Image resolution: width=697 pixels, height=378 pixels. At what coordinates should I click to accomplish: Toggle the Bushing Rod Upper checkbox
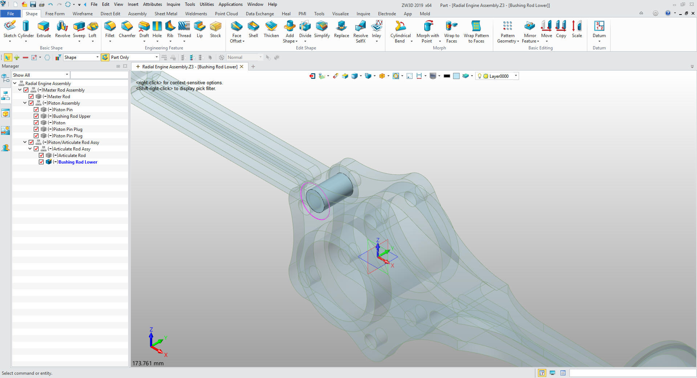[36, 116]
